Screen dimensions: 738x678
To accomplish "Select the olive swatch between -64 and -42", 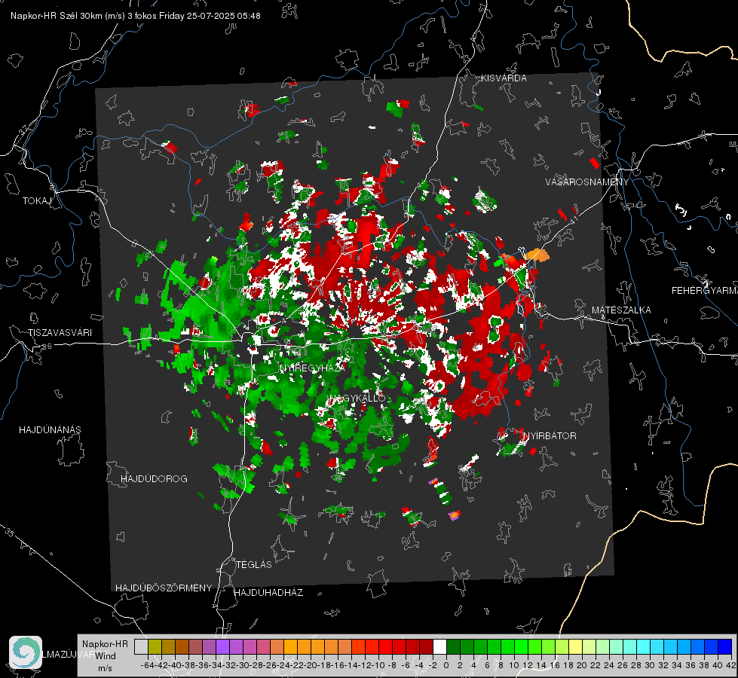I will click(x=155, y=646).
